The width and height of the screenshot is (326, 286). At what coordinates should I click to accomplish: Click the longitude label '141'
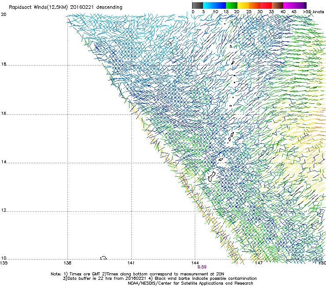click(x=131, y=263)
